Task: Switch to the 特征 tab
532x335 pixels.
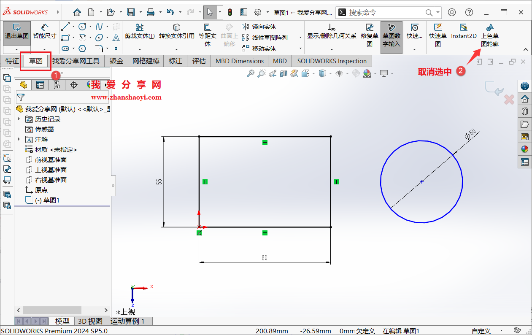Action: tap(12, 61)
